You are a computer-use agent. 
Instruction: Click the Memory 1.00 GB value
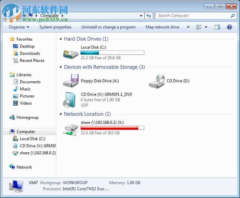134,183
